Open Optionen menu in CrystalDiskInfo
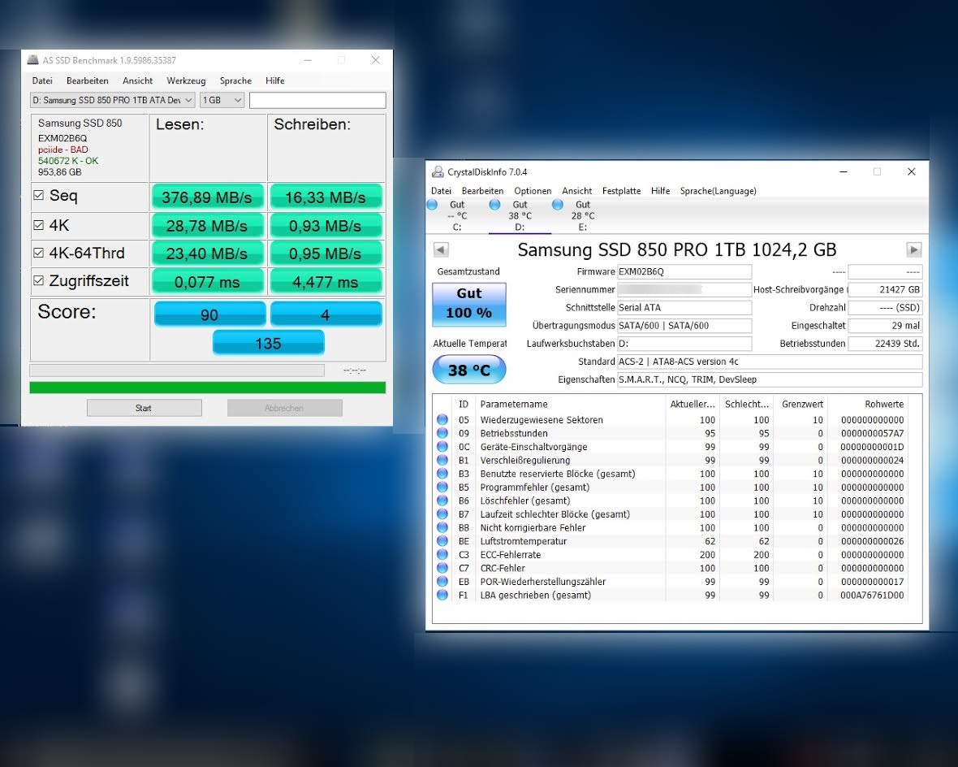The image size is (958, 767). pyautogui.click(x=533, y=191)
